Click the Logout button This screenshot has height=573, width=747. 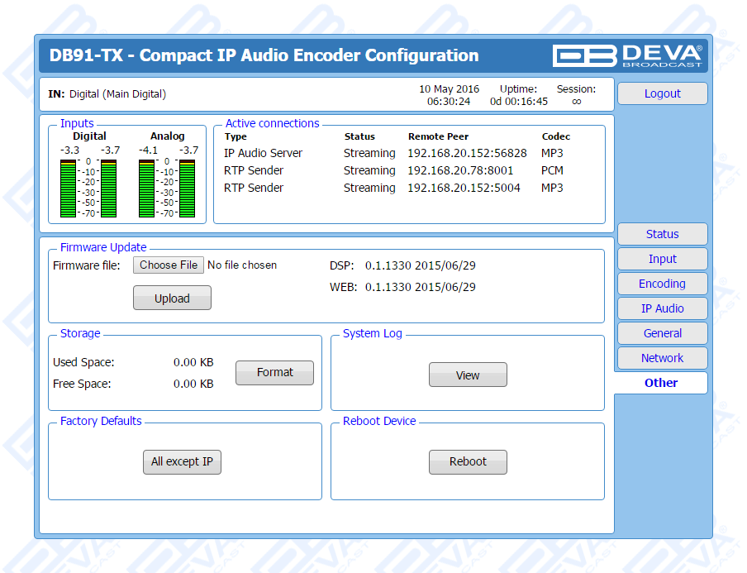[662, 93]
